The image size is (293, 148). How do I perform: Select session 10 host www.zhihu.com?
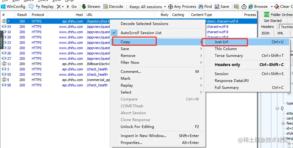tap(71, 32)
